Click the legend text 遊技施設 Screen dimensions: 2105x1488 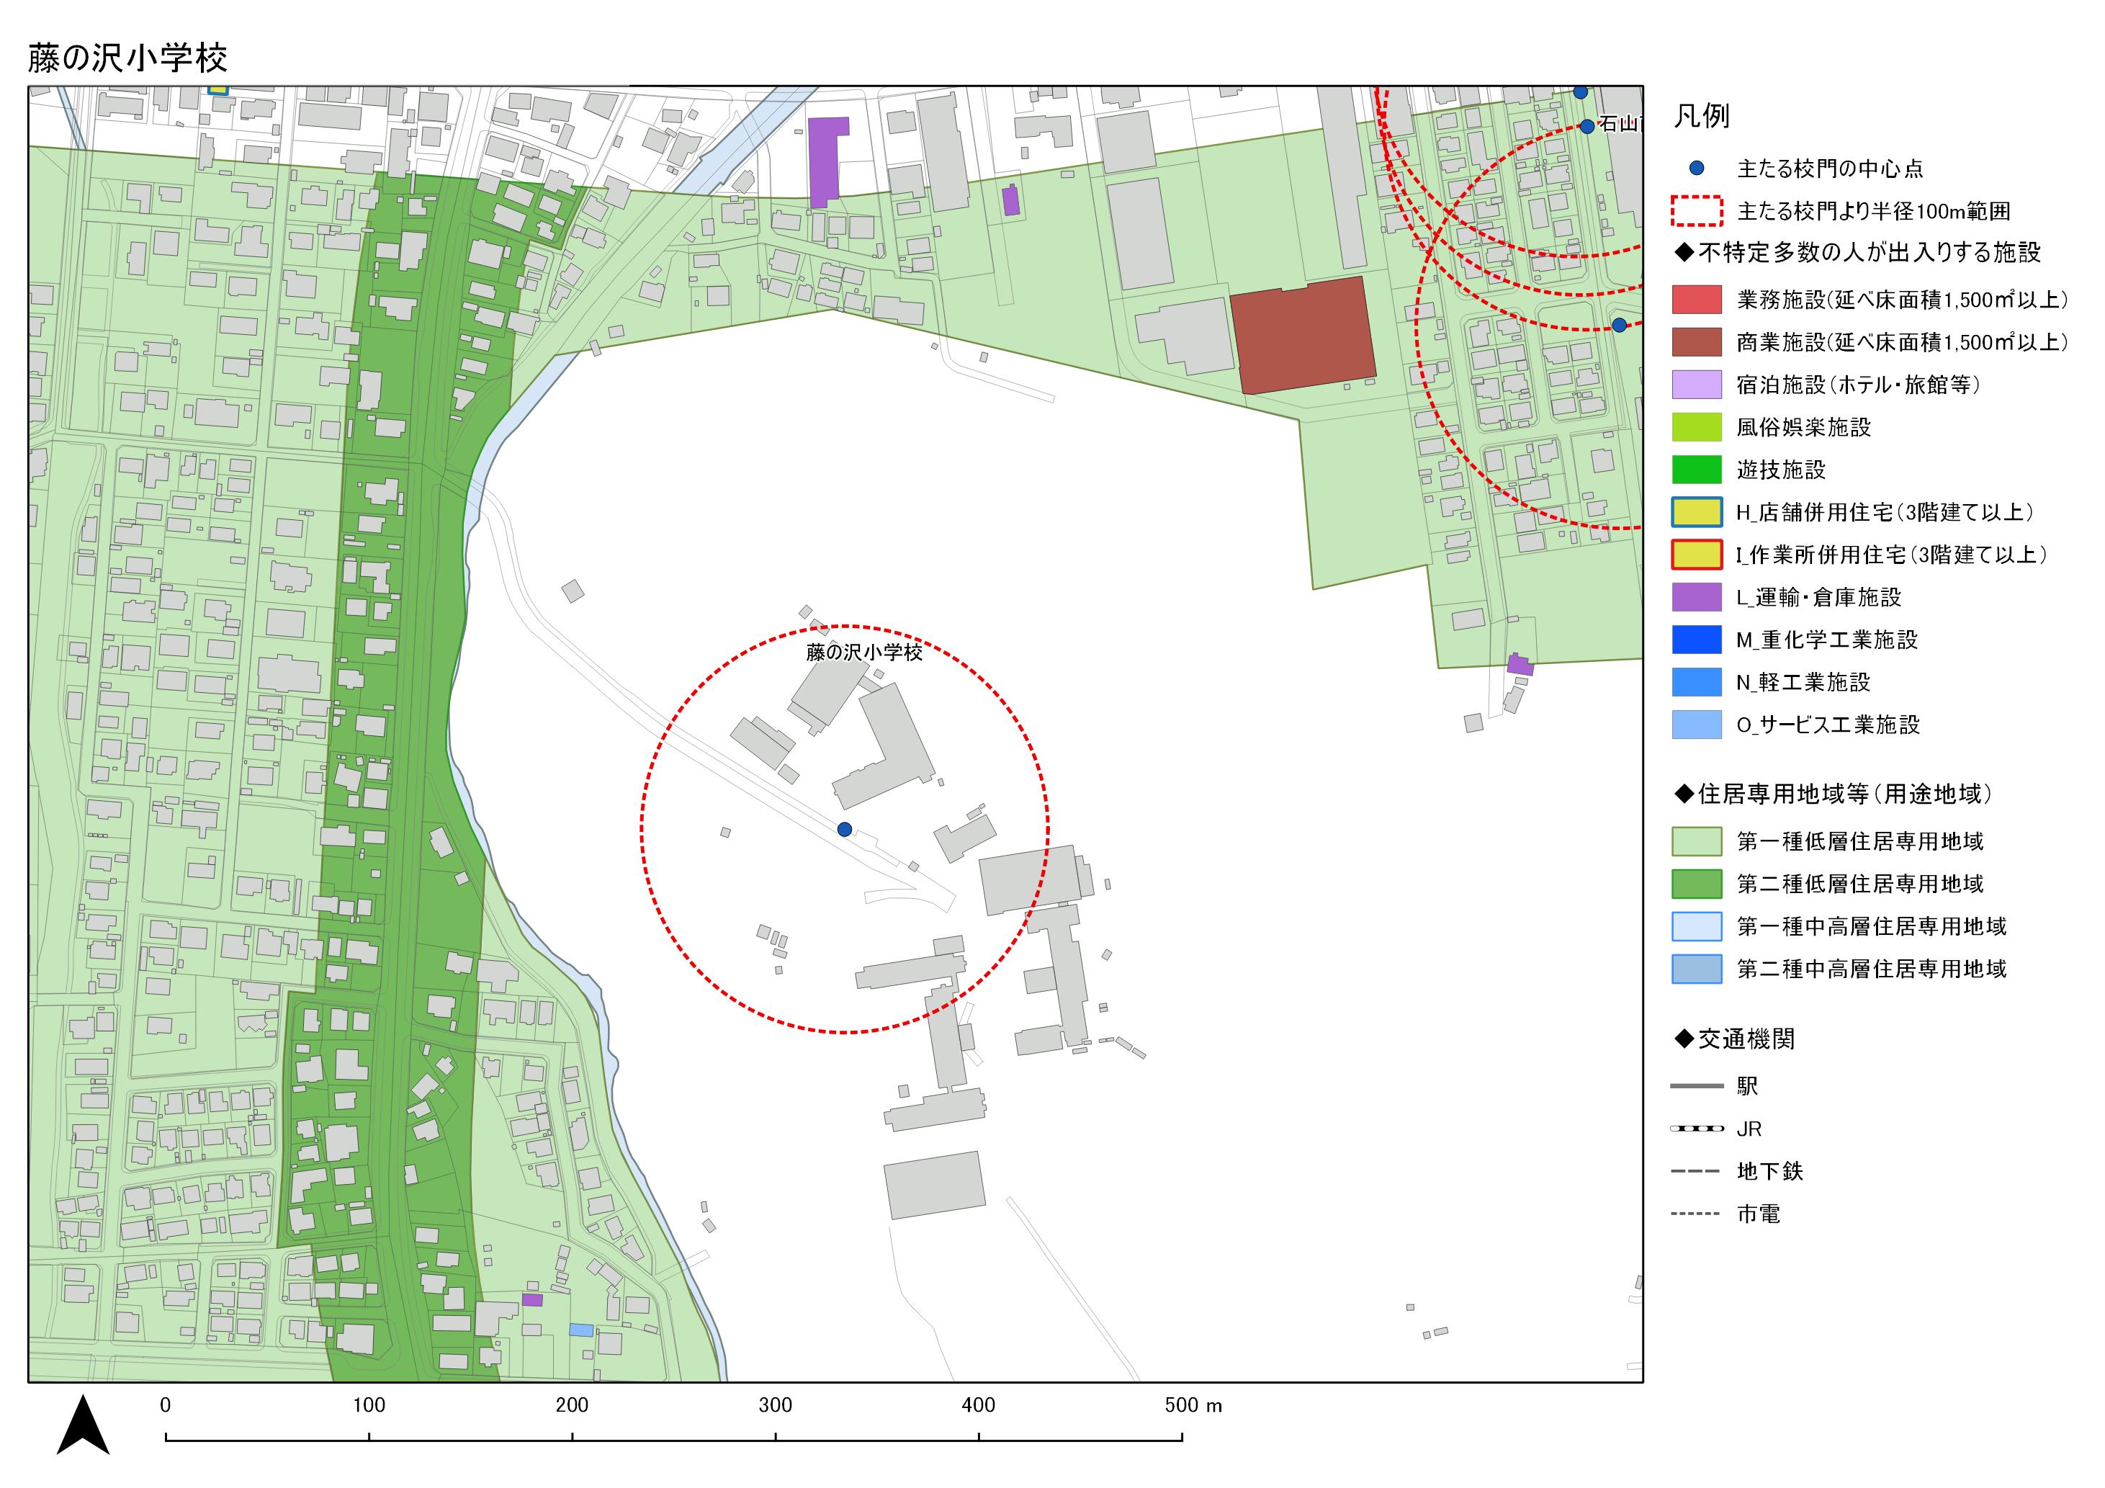tap(1782, 470)
